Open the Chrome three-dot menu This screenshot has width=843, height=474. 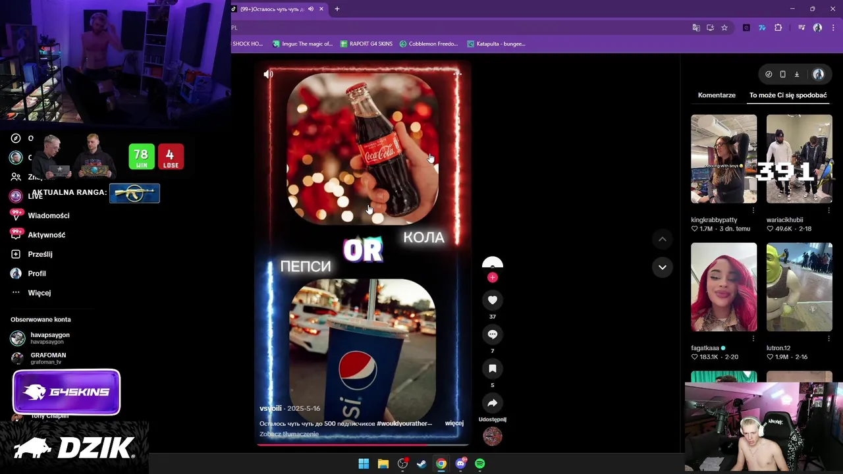(834, 28)
